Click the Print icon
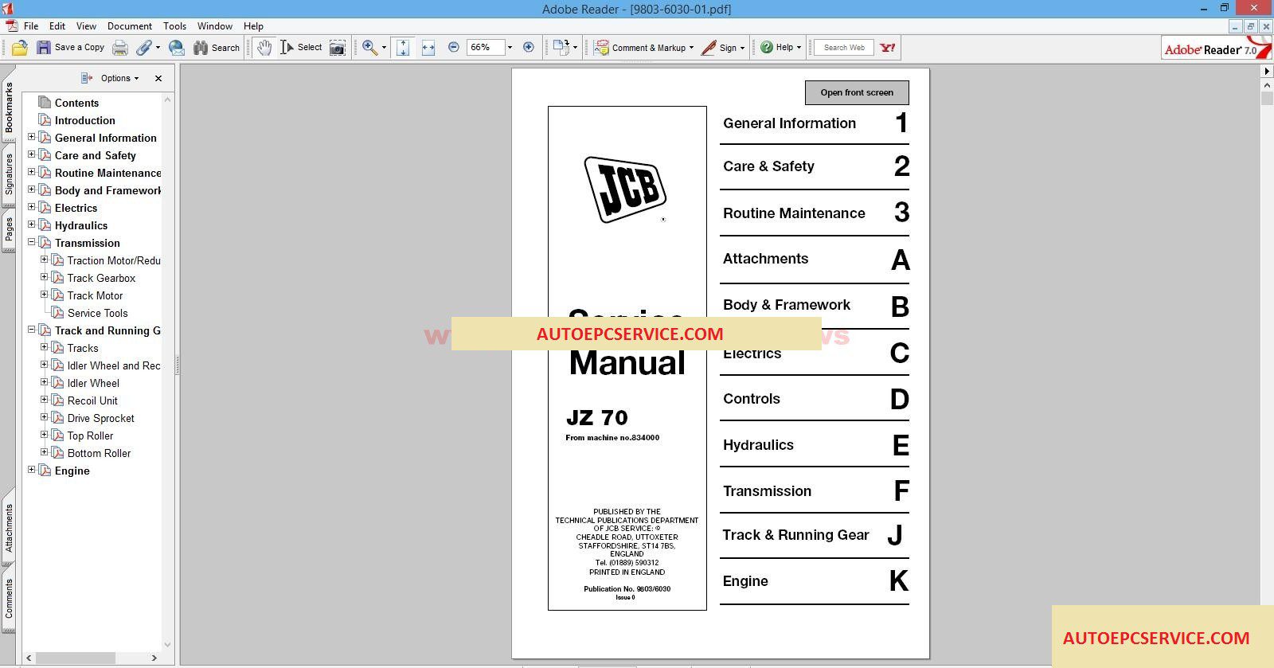1274x668 pixels. click(120, 48)
